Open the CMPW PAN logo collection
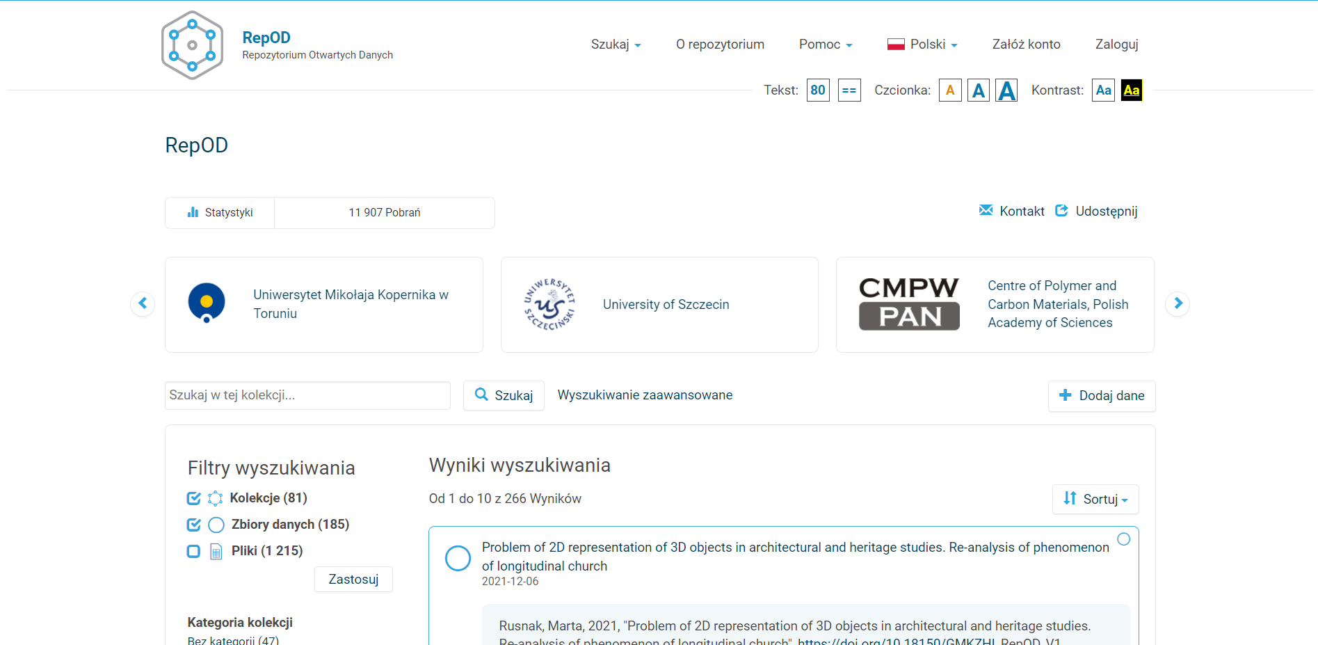The width and height of the screenshot is (1318, 645). click(908, 304)
